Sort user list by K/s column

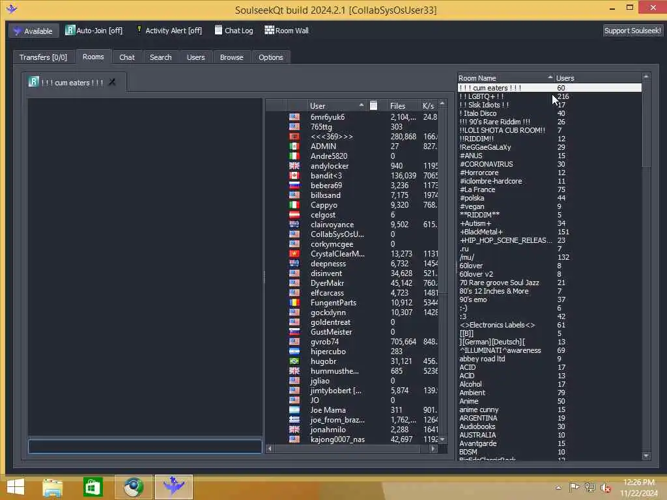pos(429,105)
